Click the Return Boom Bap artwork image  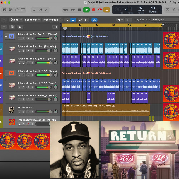[140, 150]
